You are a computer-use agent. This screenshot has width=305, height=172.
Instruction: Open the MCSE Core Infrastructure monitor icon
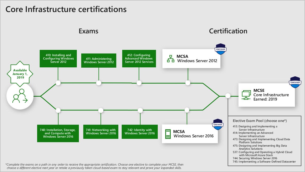pos(246,94)
